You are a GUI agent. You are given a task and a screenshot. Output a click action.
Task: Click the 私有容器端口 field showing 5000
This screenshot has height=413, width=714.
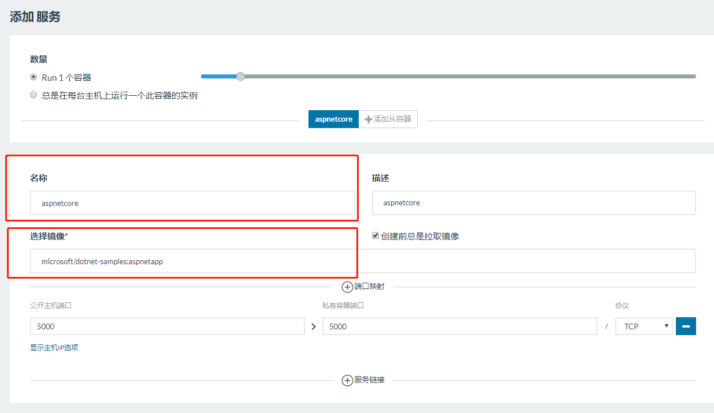point(460,326)
